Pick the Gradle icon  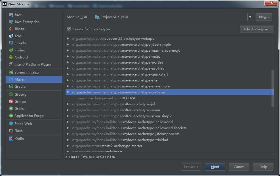[x=11, y=87]
